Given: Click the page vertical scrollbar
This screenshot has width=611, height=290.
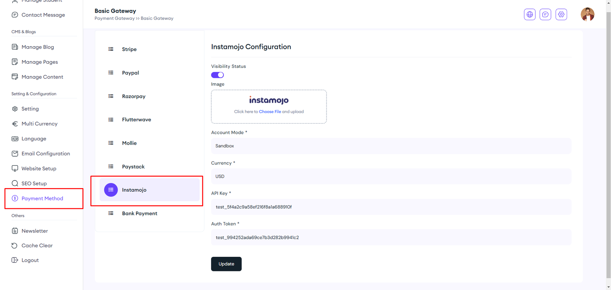Looking at the screenshot, I should point(608,145).
